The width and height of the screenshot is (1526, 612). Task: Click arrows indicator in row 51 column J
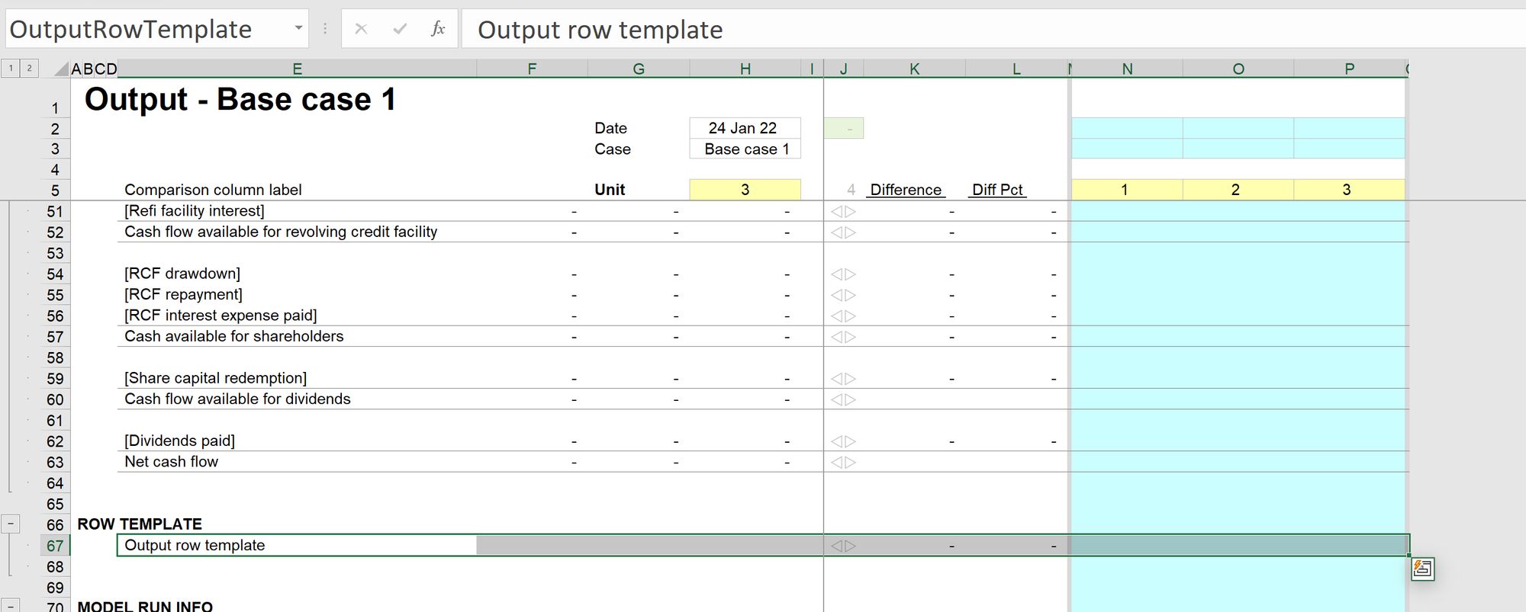coord(843,212)
